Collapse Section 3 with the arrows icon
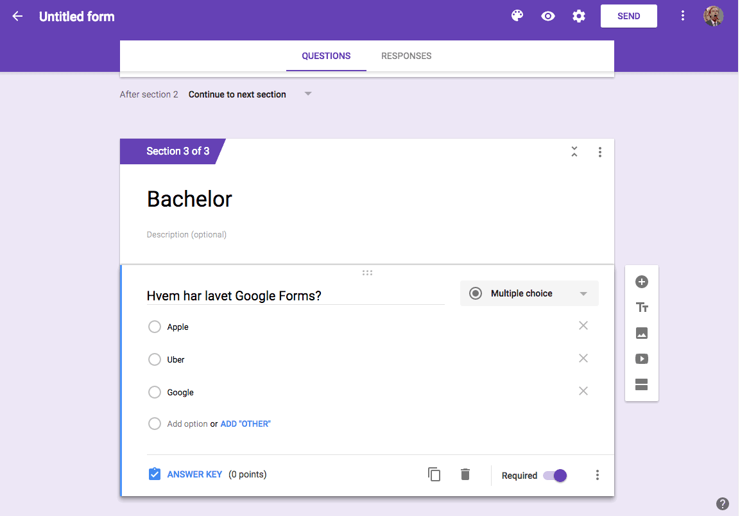 (x=574, y=151)
